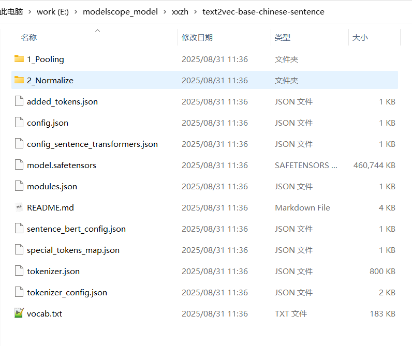Click the 2 KB size of tokenizer_config.json
412x346 pixels.
(x=387, y=292)
